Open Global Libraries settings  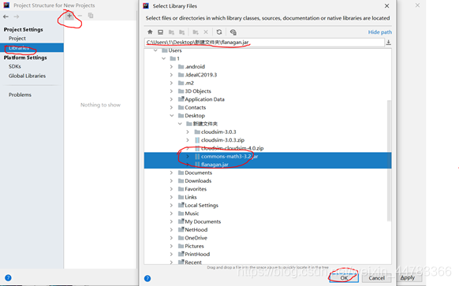pos(27,76)
